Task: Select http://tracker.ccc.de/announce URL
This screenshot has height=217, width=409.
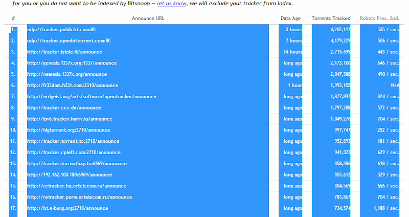Action: [x=64, y=108]
